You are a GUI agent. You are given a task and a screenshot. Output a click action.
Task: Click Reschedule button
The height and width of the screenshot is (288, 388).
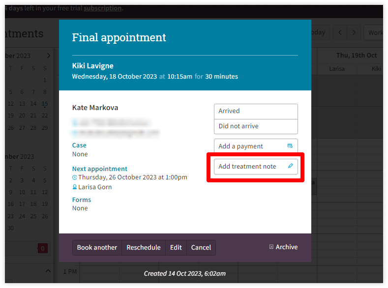[144, 248]
